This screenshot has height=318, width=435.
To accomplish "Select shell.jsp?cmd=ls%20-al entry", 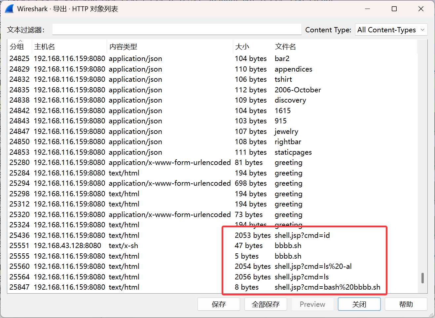I will click(212, 267).
